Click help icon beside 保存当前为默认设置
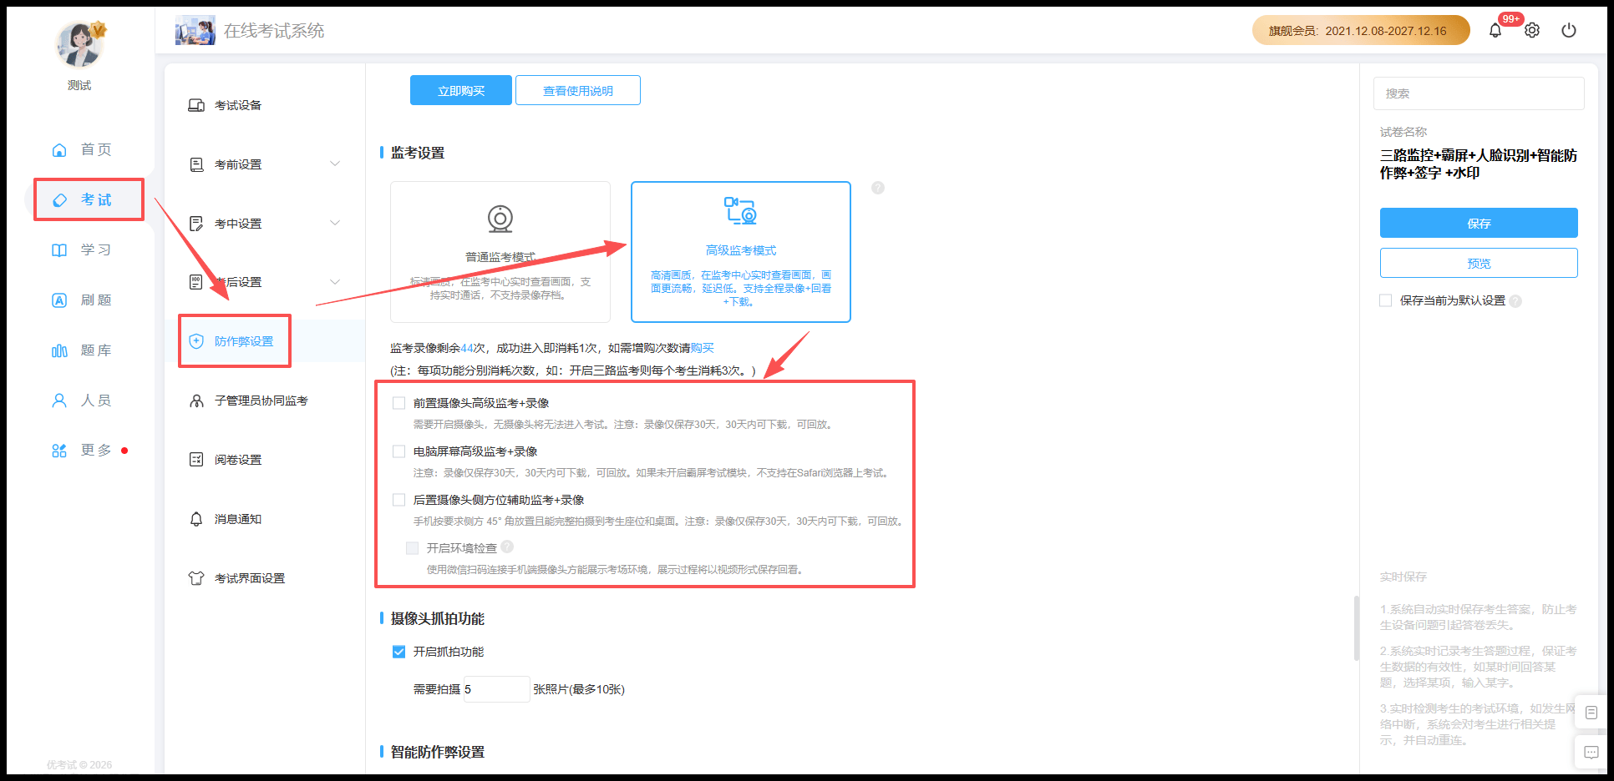Image resolution: width=1614 pixels, height=781 pixels. click(1515, 301)
